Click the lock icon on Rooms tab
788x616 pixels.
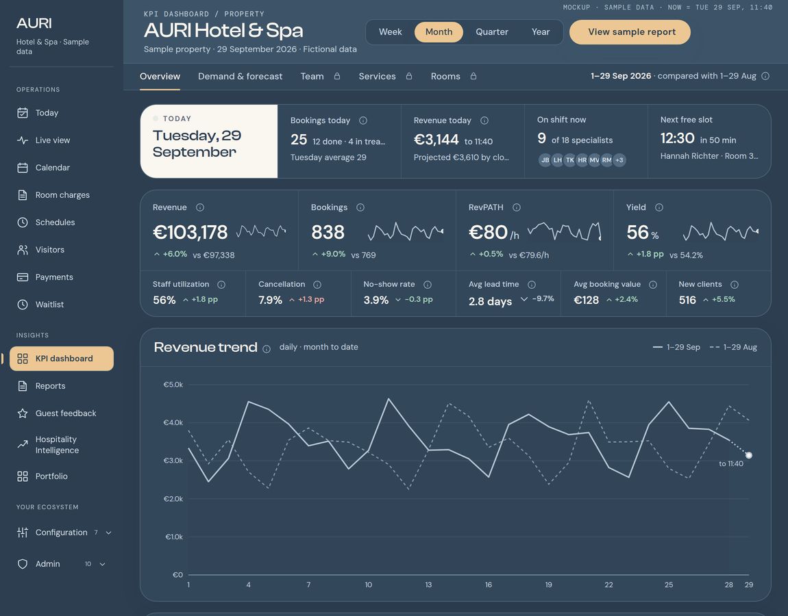(473, 76)
